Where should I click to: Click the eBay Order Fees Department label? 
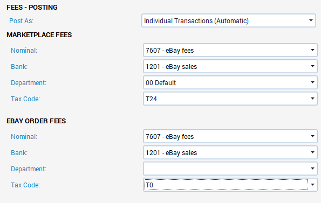(29, 169)
